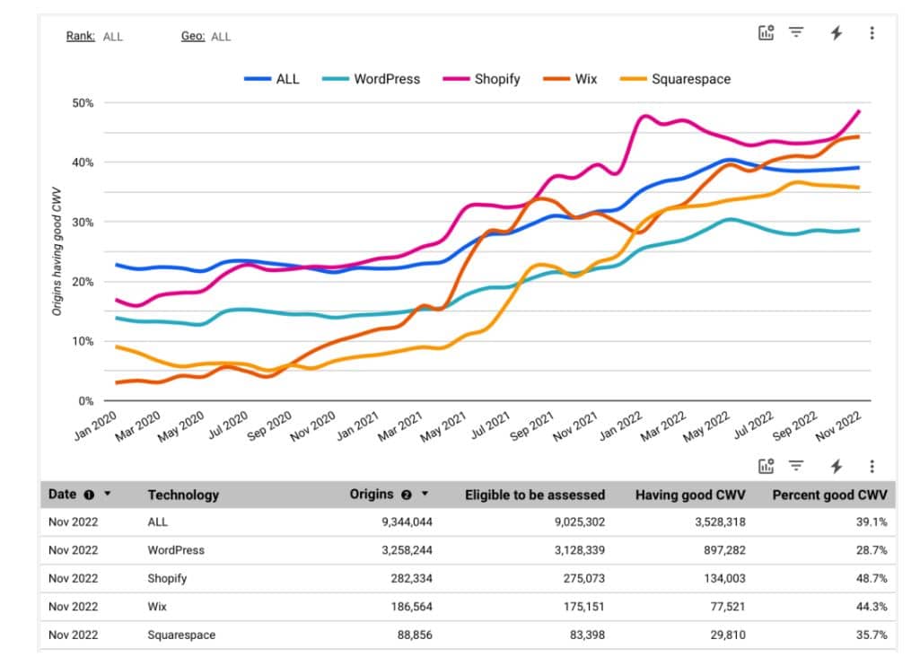Click the blue ALL legend color line

tap(257, 79)
